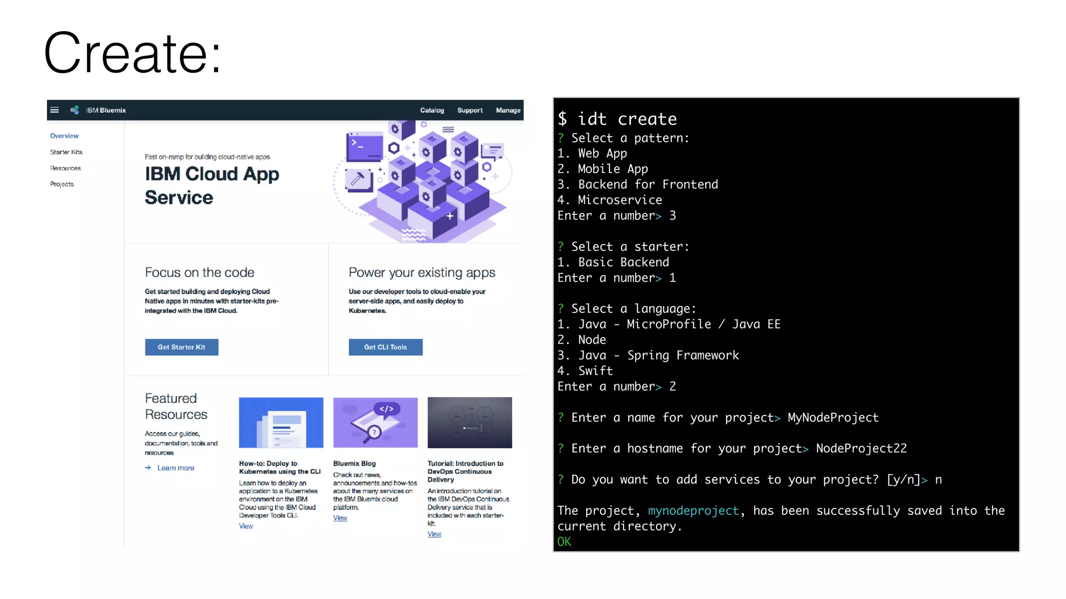
Task: Click the 'How-to: Deploy to Kubernetes using the CLI' title
Action: pyautogui.click(x=280, y=467)
